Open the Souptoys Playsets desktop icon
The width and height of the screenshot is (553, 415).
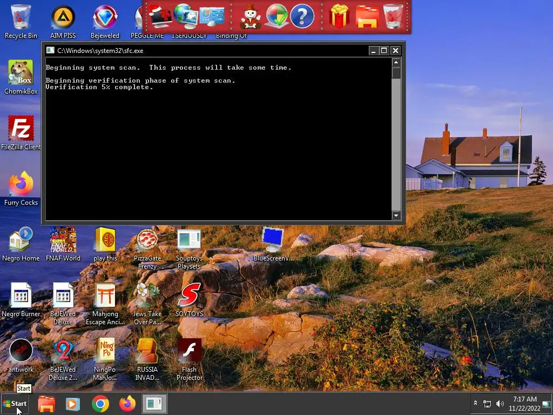point(189,249)
